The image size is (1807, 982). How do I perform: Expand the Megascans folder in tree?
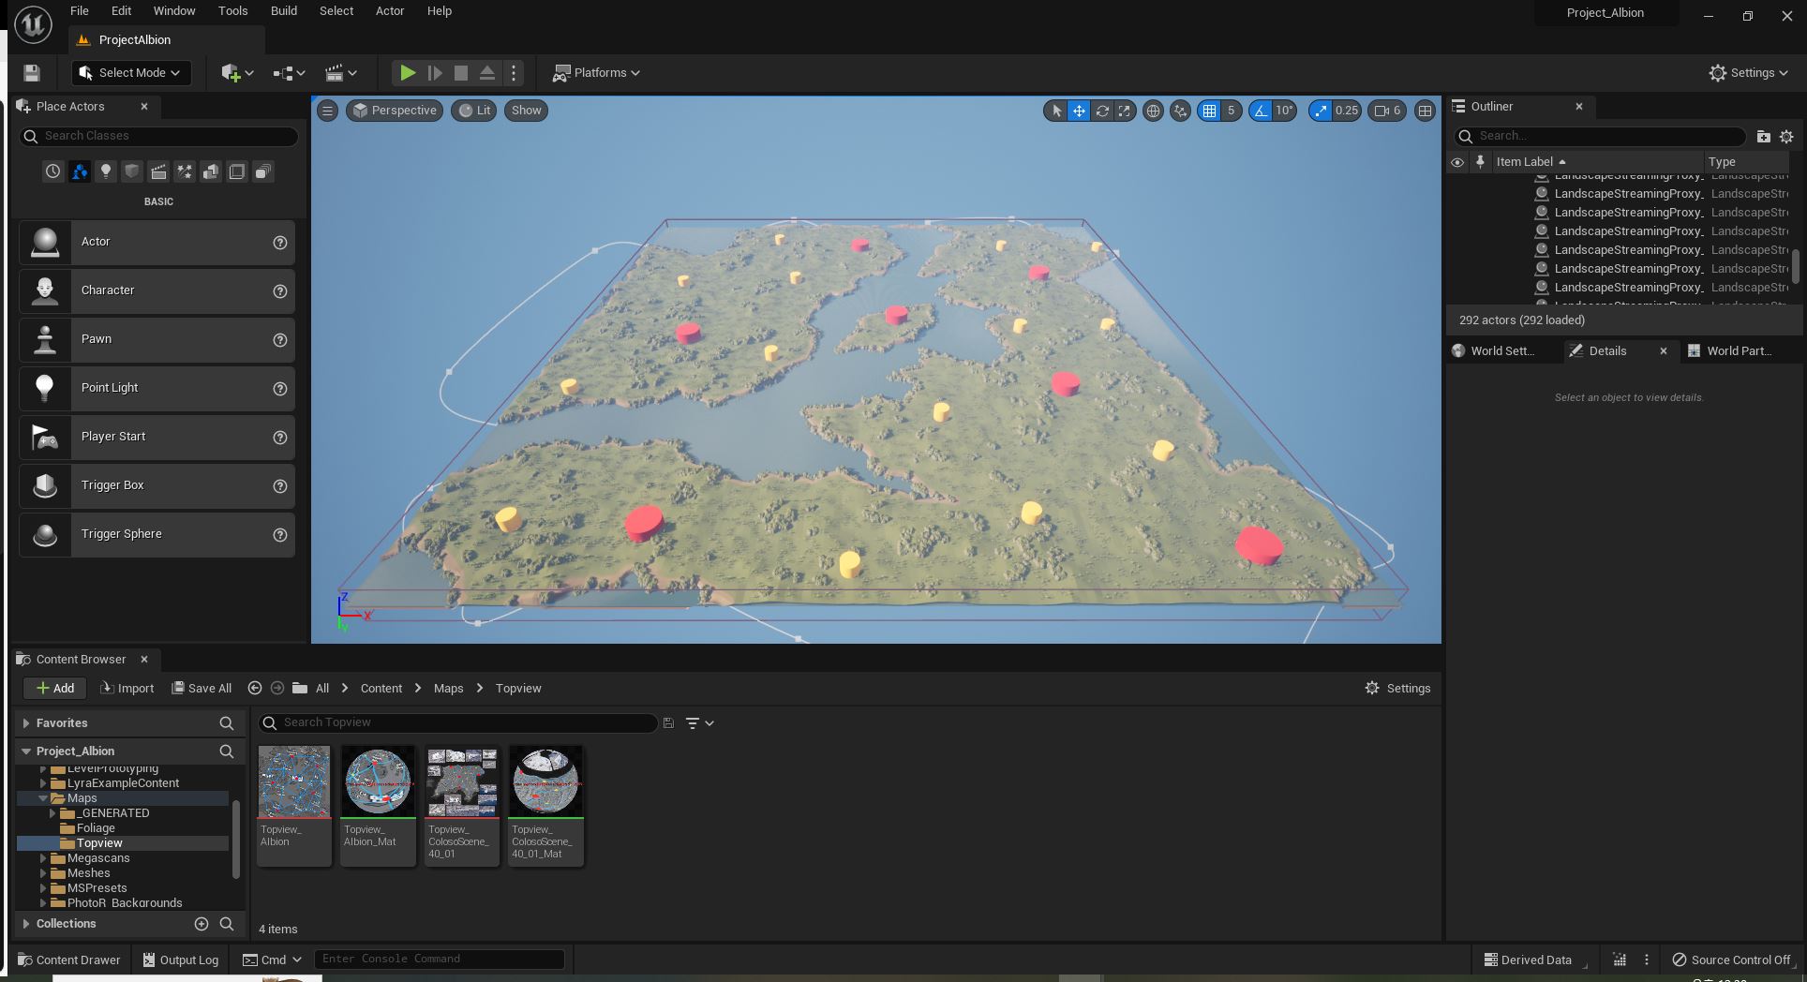(43, 858)
